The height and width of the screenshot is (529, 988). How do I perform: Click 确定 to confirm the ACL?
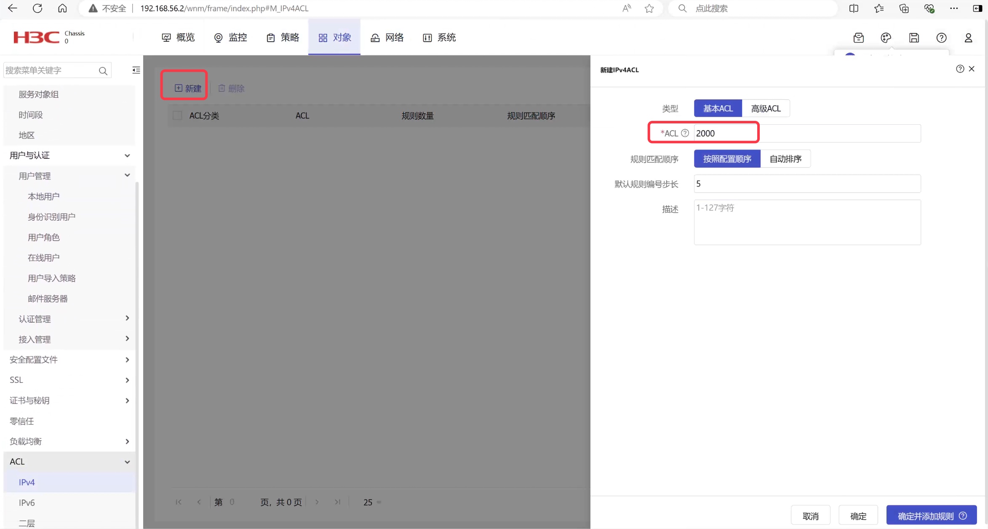click(858, 516)
